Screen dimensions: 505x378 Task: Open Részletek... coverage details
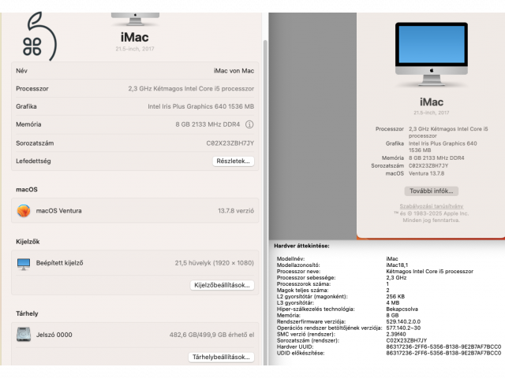(234, 161)
